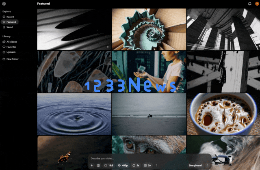Viewport: 260px width, 170px height.
Task: Click the presets icon in the prompt bar
Action: point(98,166)
